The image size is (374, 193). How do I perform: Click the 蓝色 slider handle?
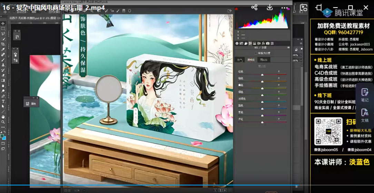tap(262, 108)
